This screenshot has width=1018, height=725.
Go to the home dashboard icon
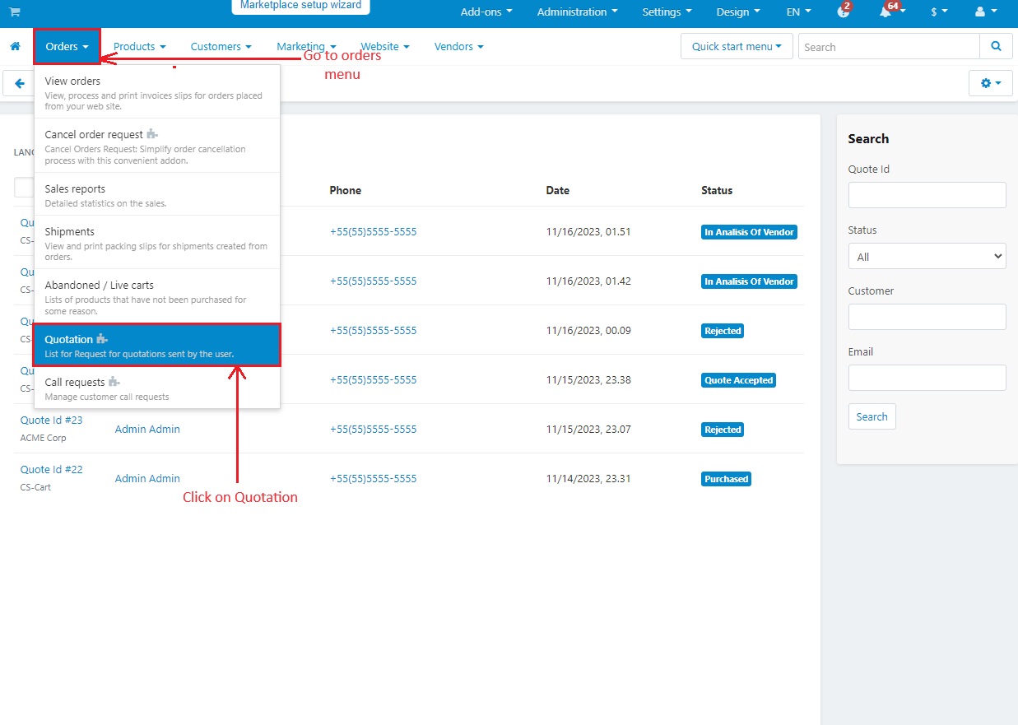(x=15, y=47)
